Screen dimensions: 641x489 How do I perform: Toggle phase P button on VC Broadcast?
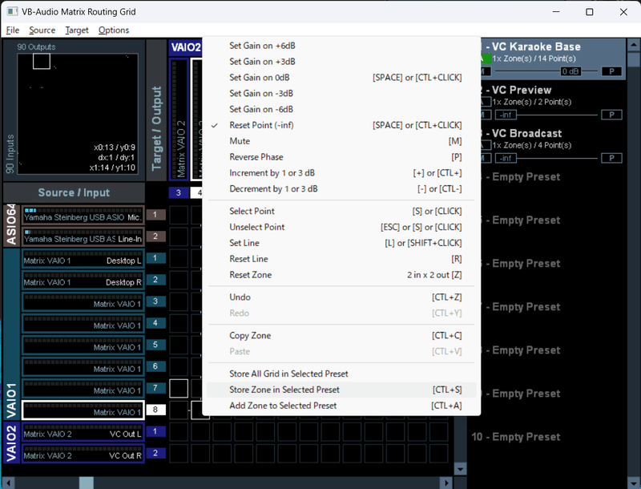[x=611, y=158]
